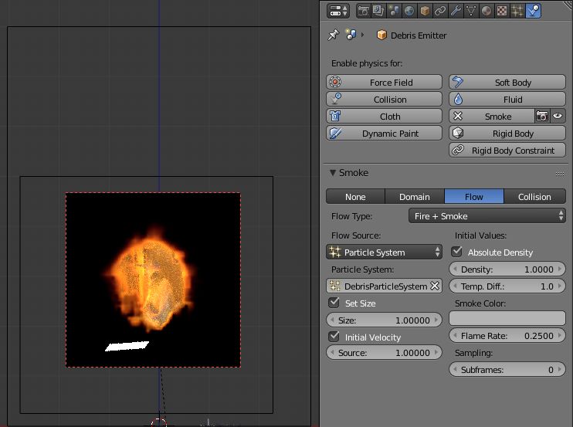Toggle Smoke viewport visibility eye icon

click(558, 116)
